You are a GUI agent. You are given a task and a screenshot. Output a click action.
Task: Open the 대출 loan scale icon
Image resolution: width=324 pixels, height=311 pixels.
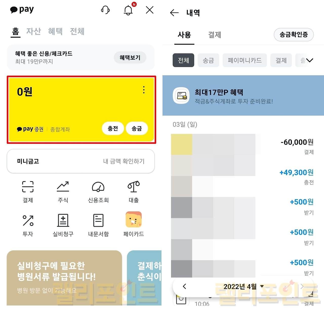(x=134, y=187)
